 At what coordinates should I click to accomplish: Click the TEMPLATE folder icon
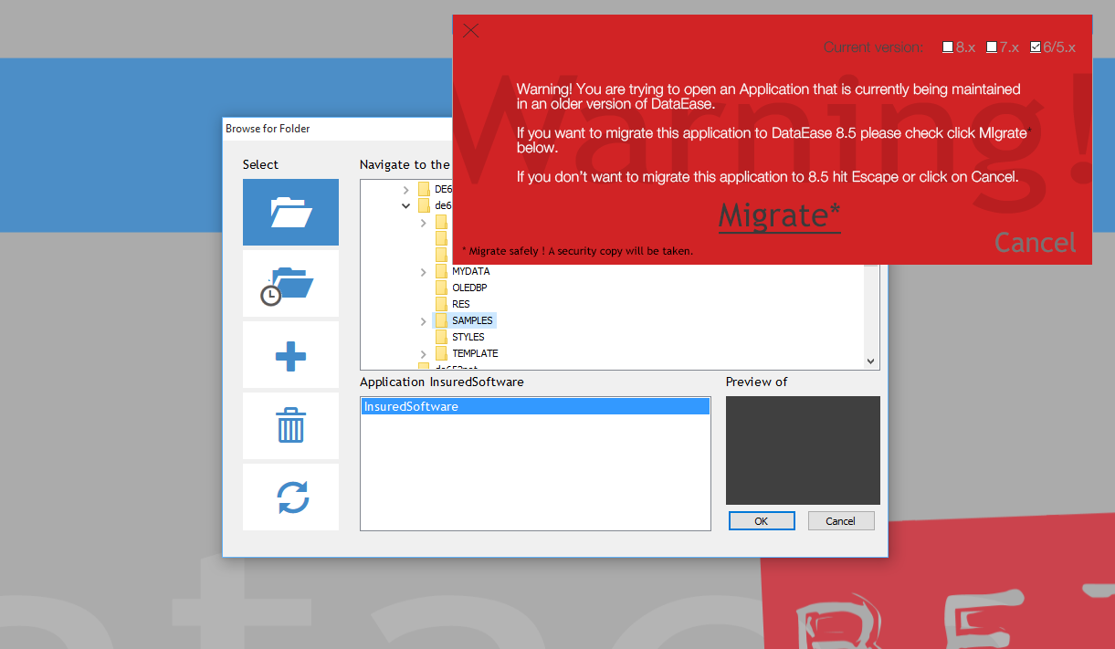pos(442,353)
